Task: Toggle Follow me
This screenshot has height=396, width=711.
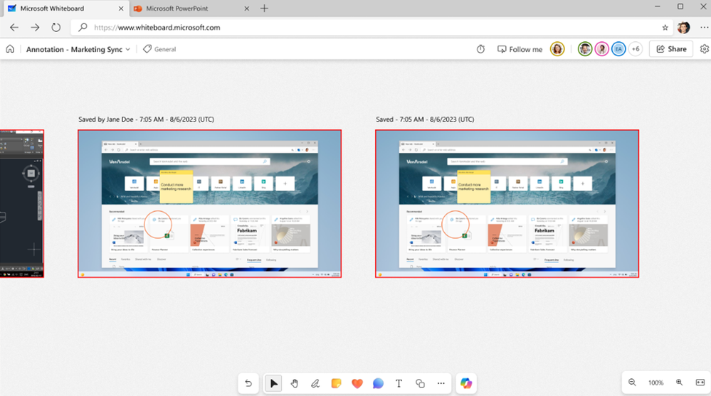Action: 520,49
